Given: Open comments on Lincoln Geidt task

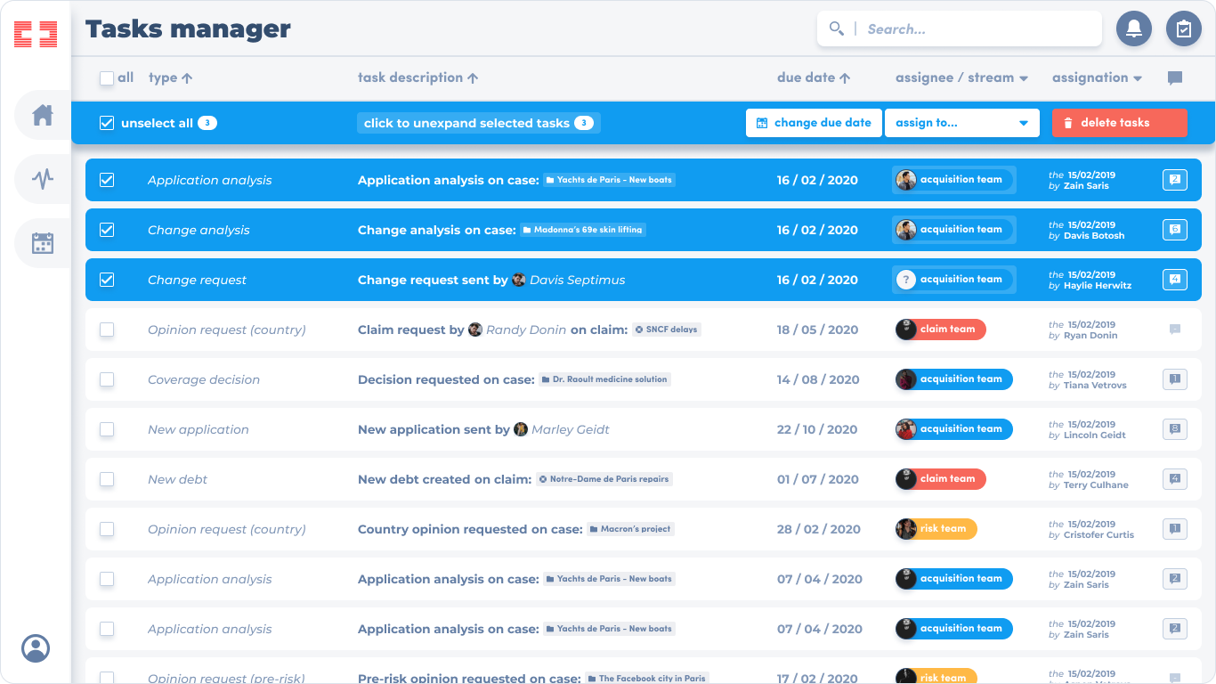Looking at the screenshot, I should pyautogui.click(x=1175, y=429).
